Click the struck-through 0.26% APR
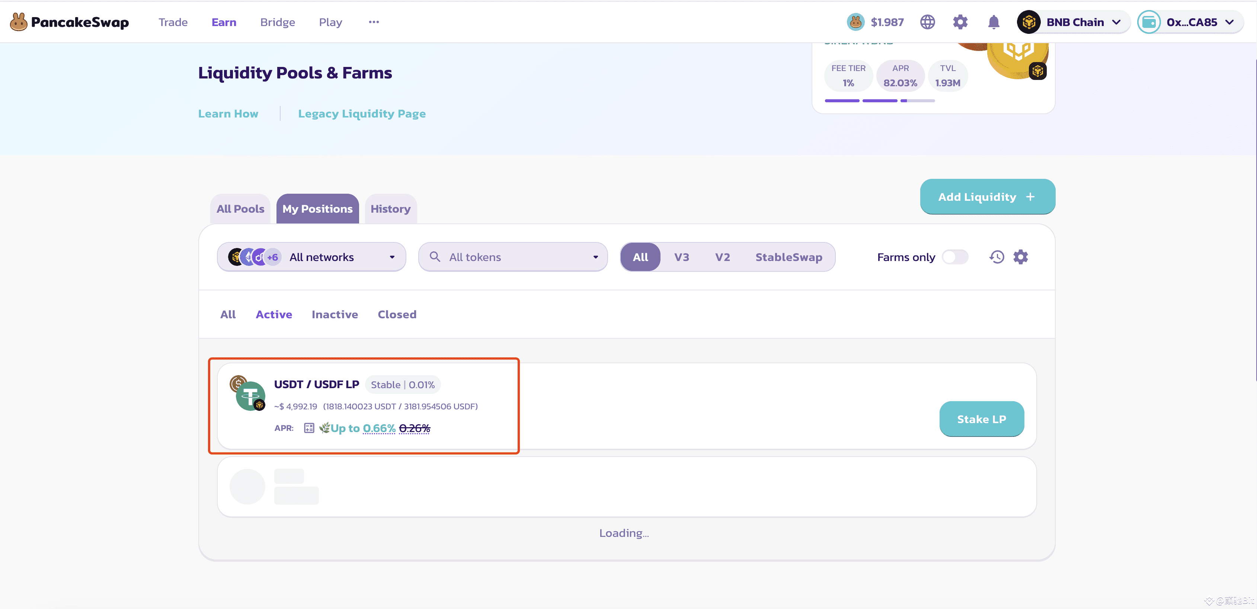 (414, 428)
